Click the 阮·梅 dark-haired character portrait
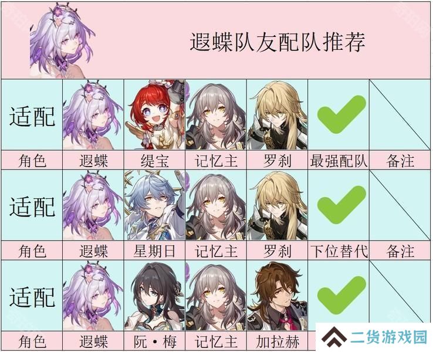The image size is (433, 352). click(154, 296)
